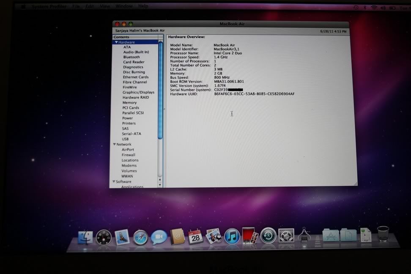Select Diagnostics in sidebar
Screen dimensions: 411x274
pyautogui.click(x=133, y=67)
